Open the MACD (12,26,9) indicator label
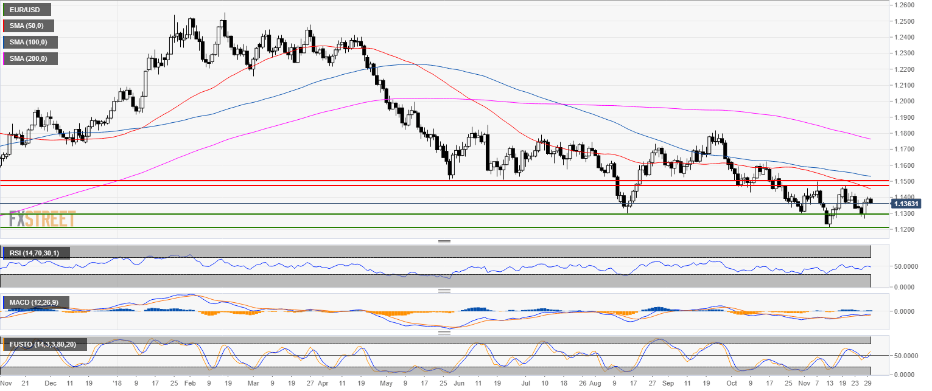This screenshot has height=391, width=932. (x=37, y=302)
